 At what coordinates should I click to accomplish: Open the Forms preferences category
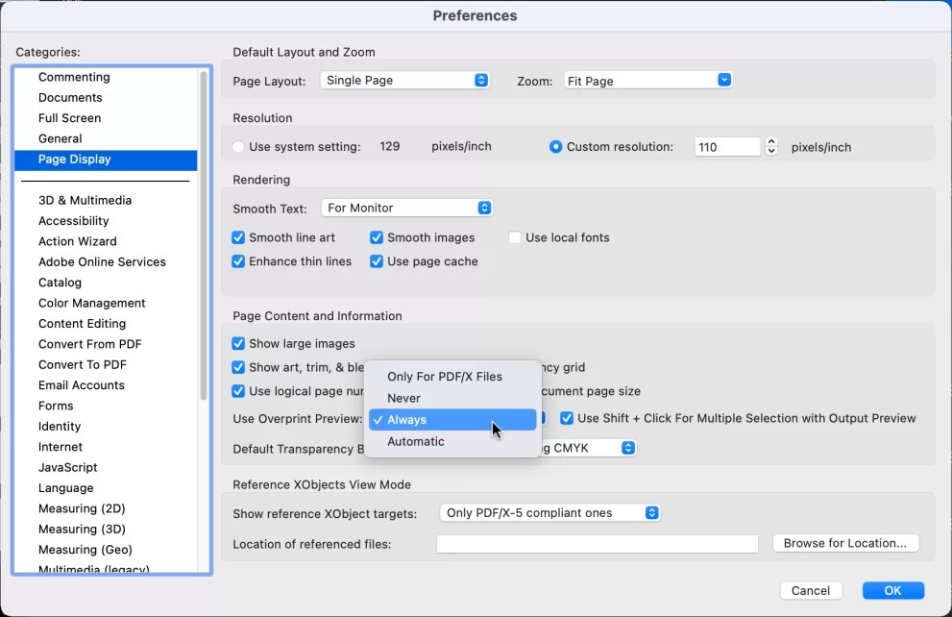tap(56, 406)
